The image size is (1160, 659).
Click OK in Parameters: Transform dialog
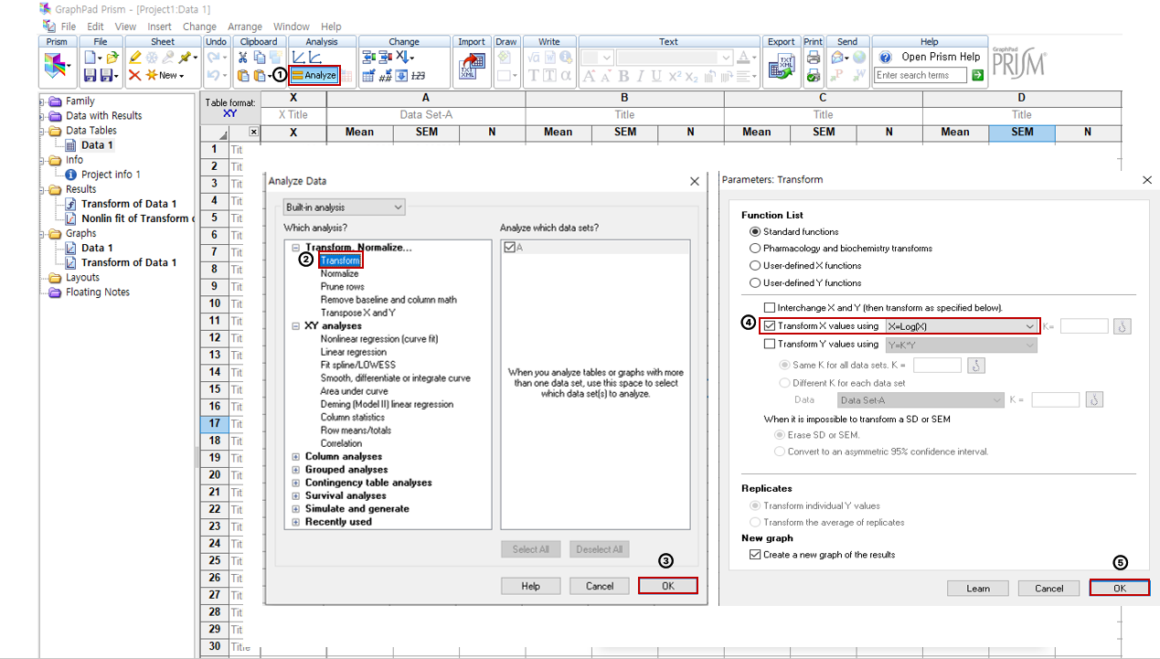[1120, 589]
